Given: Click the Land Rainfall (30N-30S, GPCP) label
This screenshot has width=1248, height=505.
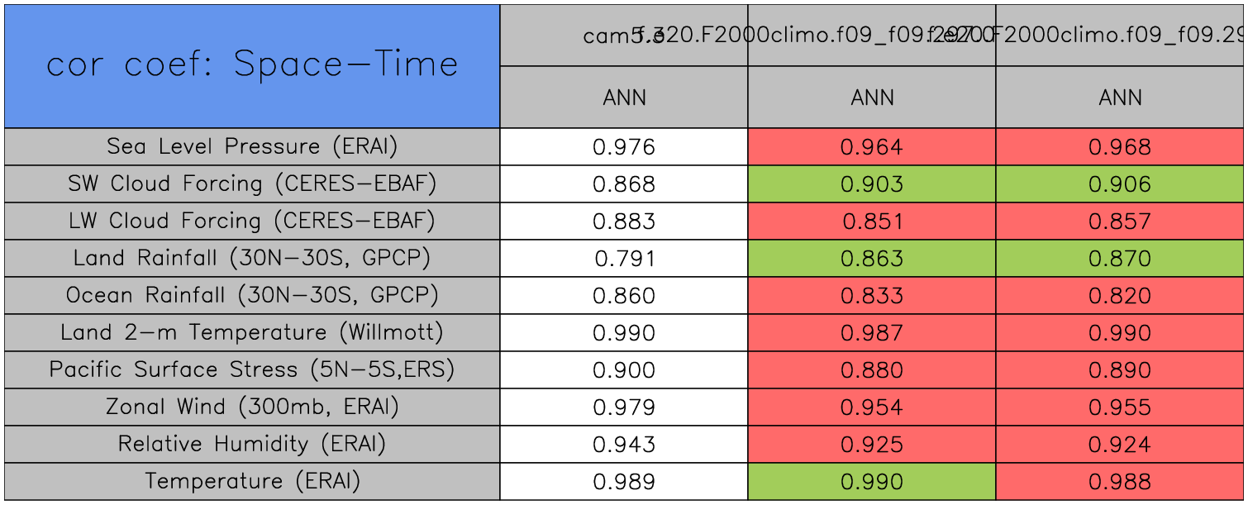Looking at the screenshot, I should pos(252,259).
